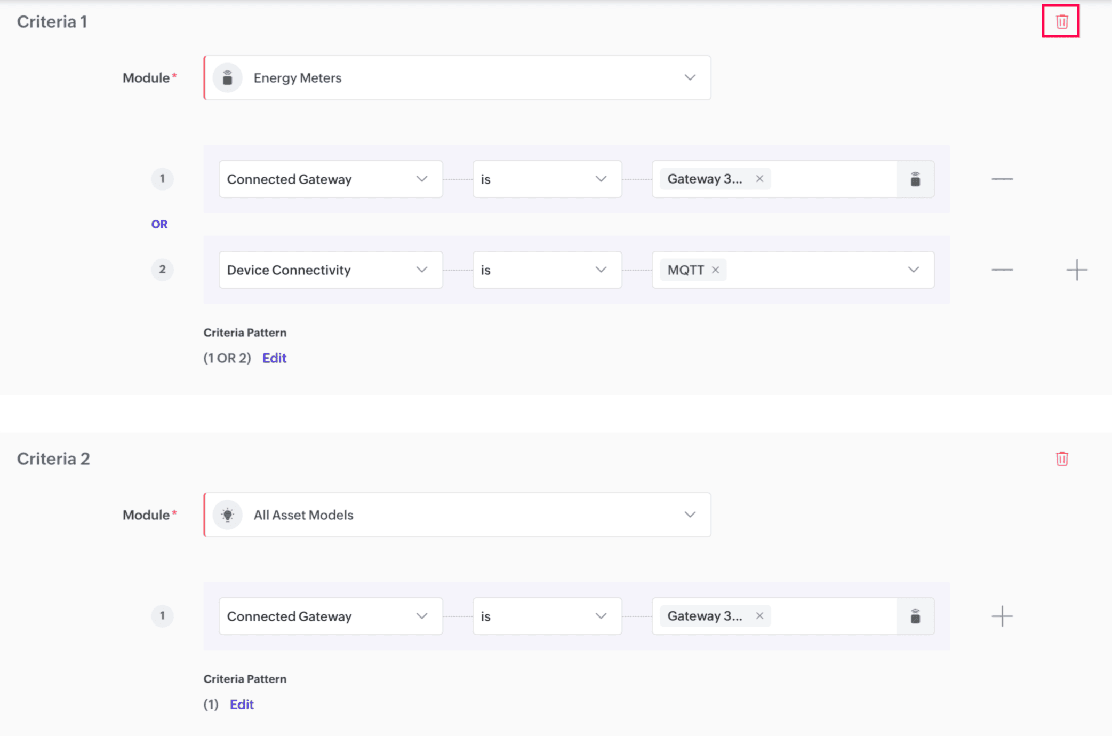The height and width of the screenshot is (736, 1112).
Task: Open the 'is' operator dropdown for Device Connectivity
Action: (x=547, y=270)
